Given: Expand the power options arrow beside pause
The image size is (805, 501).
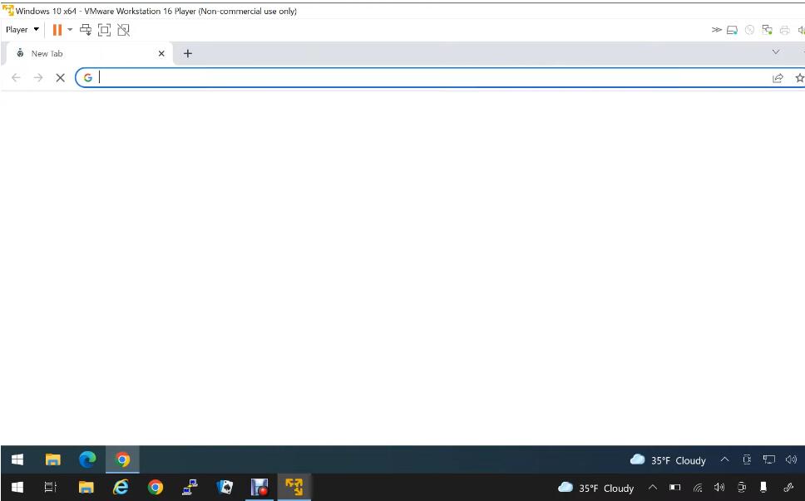Looking at the screenshot, I should coord(70,30).
